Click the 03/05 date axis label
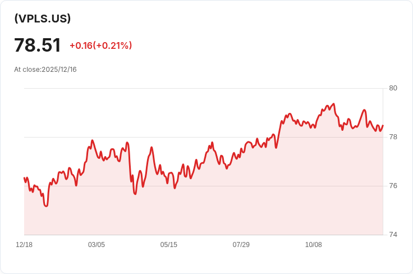The height and width of the screenshot is (274, 413). pyautogui.click(x=97, y=245)
